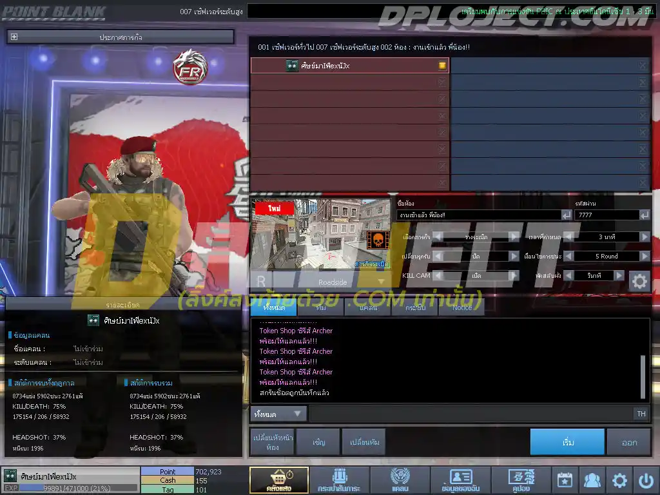
Task: Open the คูปอง coupon icon
Action: pos(521,480)
